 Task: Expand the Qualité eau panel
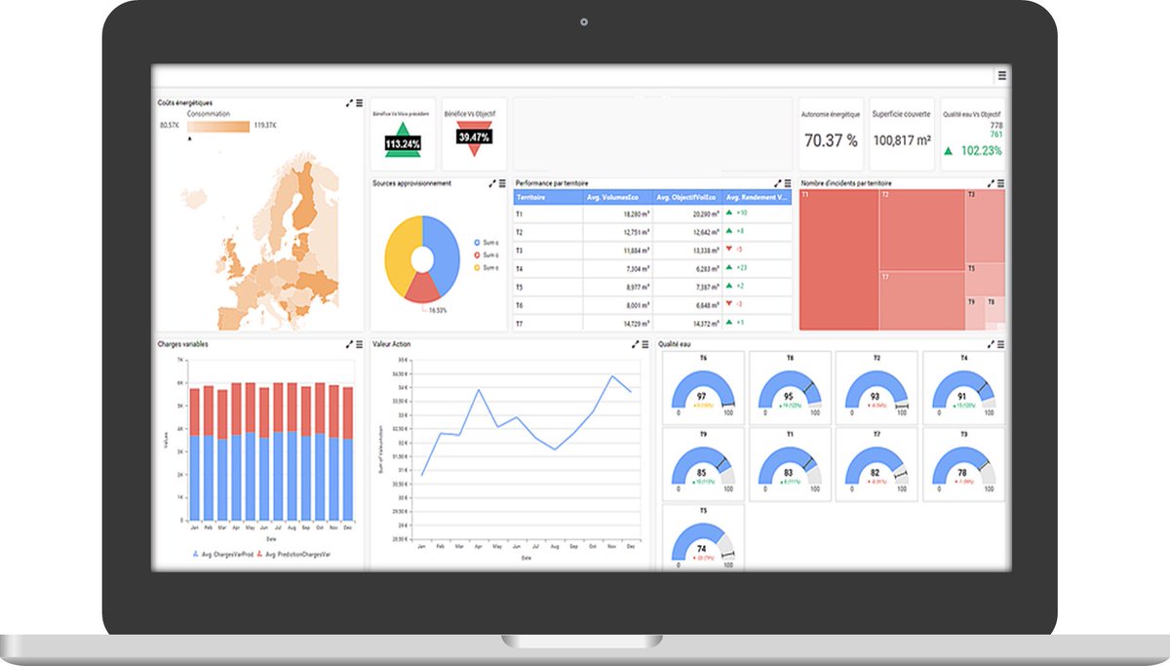(x=992, y=343)
